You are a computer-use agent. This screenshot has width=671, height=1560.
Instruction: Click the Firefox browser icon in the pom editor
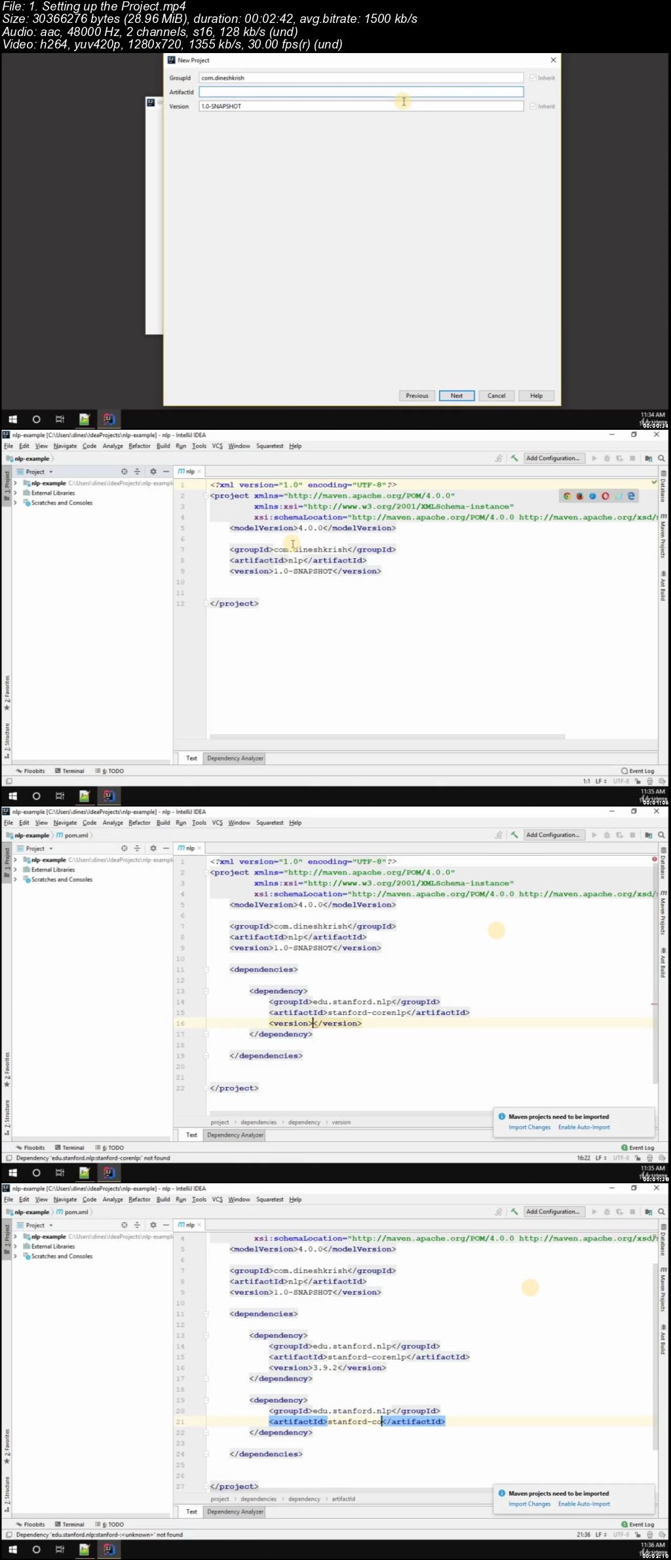point(579,496)
